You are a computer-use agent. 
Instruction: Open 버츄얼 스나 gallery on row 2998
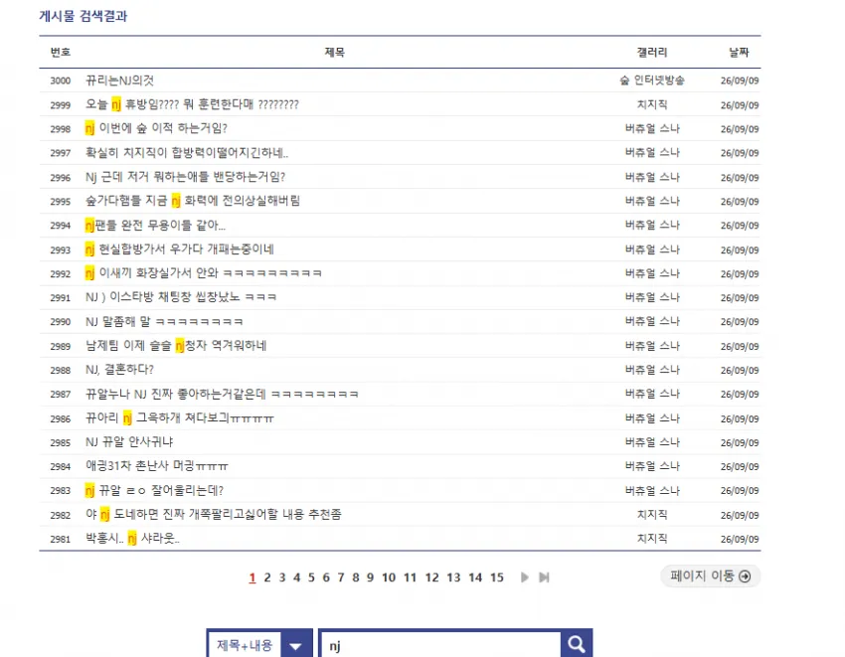pos(652,128)
